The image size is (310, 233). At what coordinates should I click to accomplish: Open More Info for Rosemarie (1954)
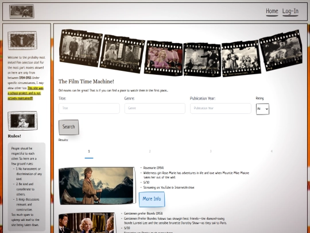pos(152,199)
